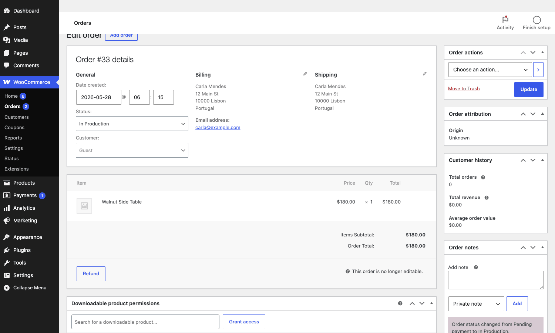Click the Update button
Image resolution: width=555 pixels, height=333 pixels.
tap(529, 90)
